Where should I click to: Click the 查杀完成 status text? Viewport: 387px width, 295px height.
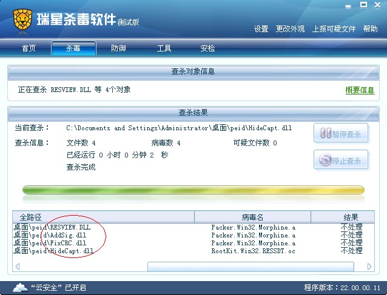81,167
